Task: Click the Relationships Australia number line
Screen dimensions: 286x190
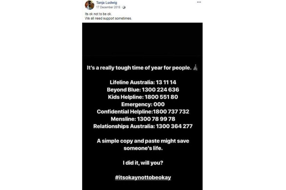Action: pos(143,126)
